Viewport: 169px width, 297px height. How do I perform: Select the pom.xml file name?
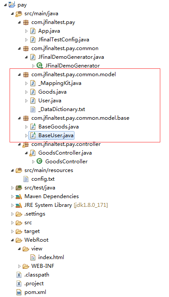click(x=35, y=292)
